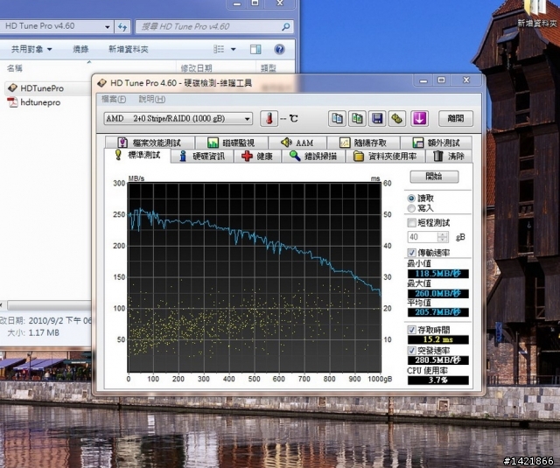The width and height of the screenshot is (560, 468).
Task: Click the 260.0MB/秒 maximum value
Action: coord(437,294)
